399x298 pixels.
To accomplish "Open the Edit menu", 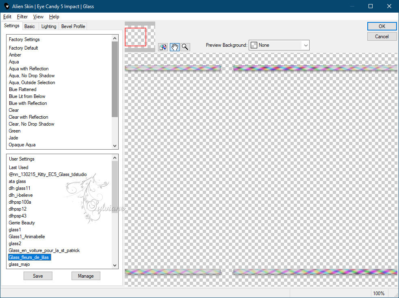I will [7, 17].
